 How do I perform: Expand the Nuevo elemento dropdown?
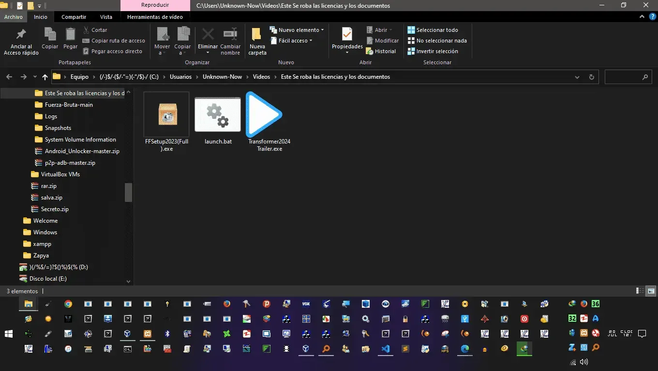(x=297, y=30)
